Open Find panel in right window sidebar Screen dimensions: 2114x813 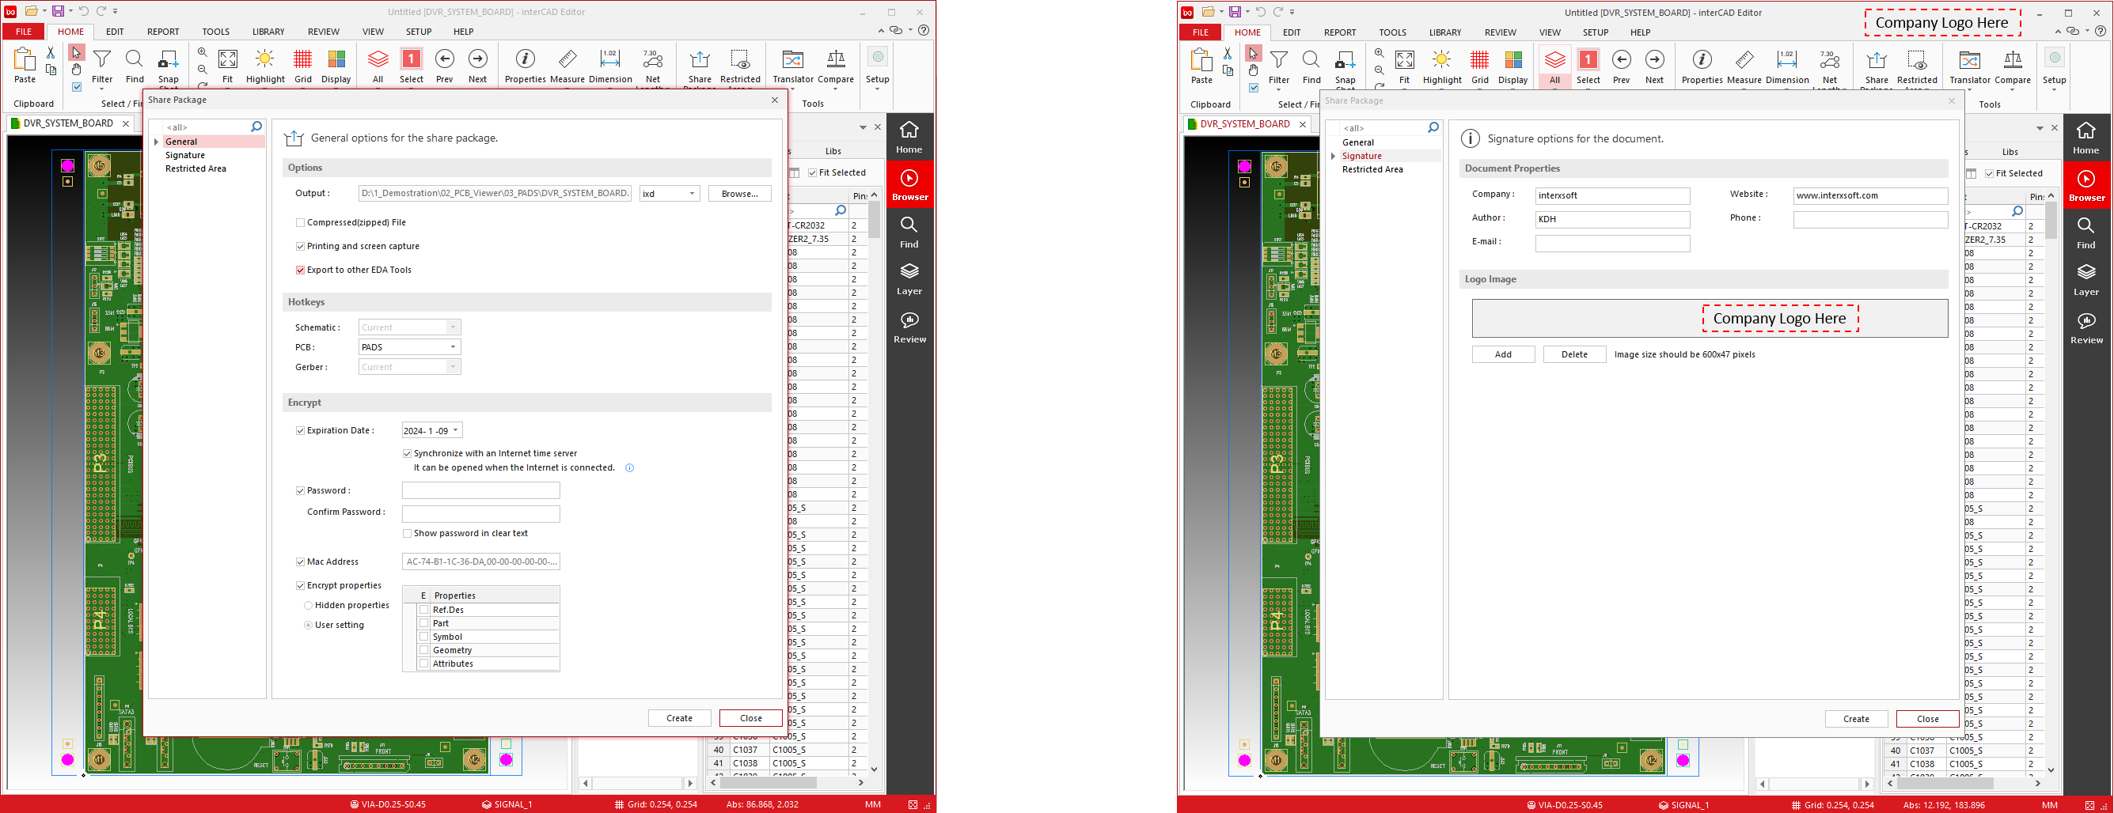point(2086,233)
